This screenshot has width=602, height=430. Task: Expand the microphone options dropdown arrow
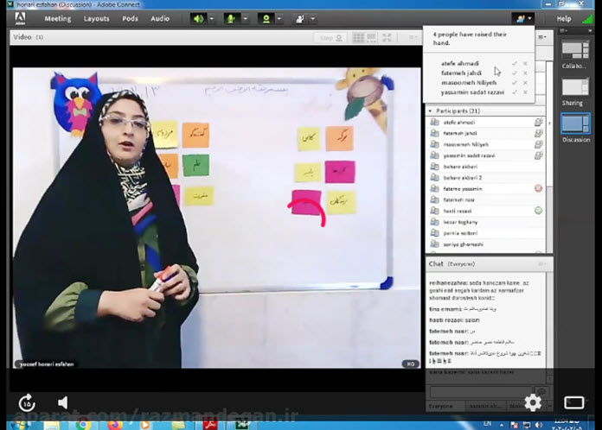pos(246,18)
